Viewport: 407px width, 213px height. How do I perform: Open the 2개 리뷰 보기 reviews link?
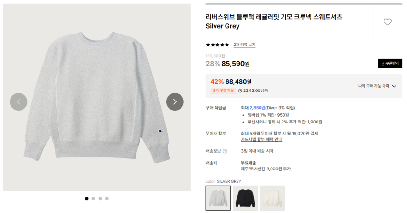point(244,45)
